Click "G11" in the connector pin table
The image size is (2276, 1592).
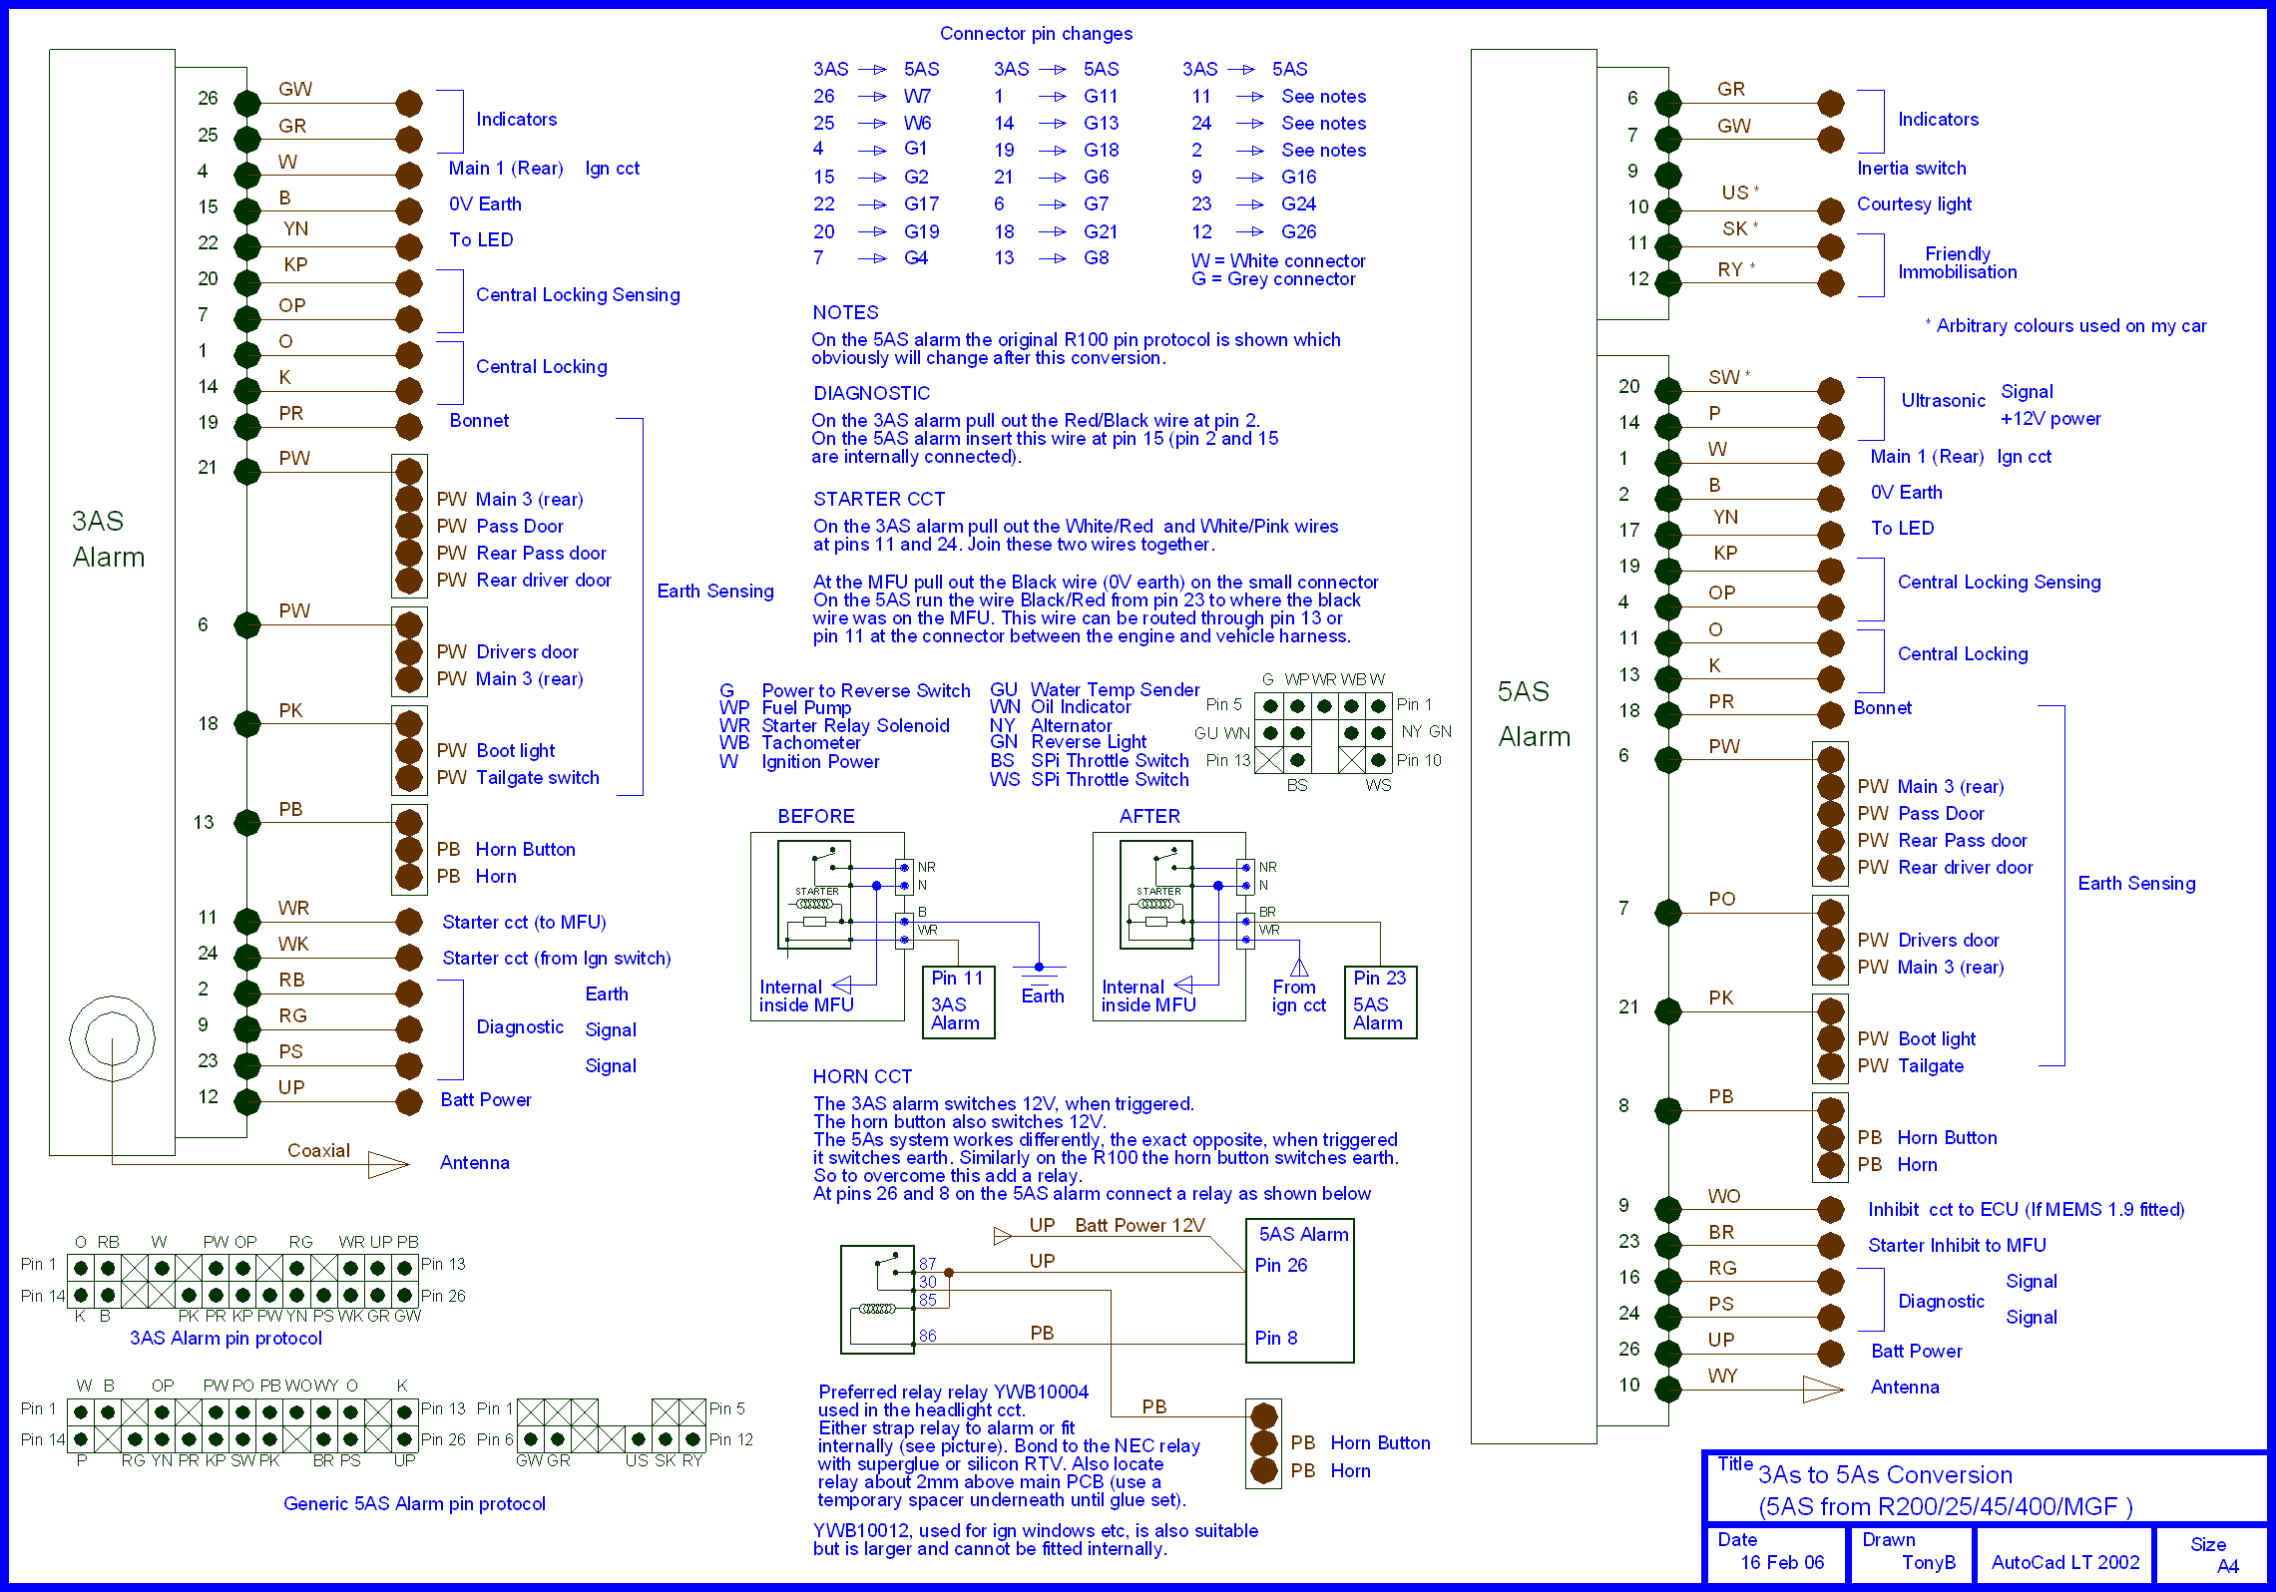click(1101, 97)
